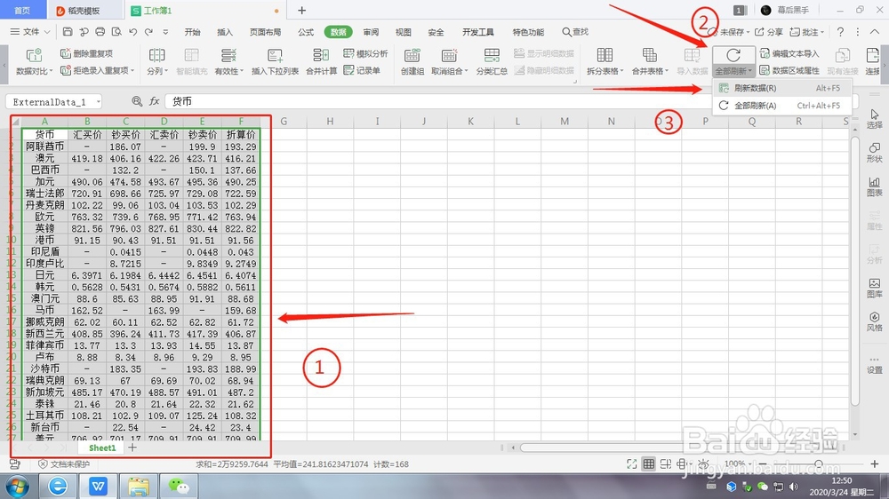Image resolution: width=889 pixels, height=499 pixels.
Task: Select 全部刷新(A) menu entry
Action: coord(781,106)
